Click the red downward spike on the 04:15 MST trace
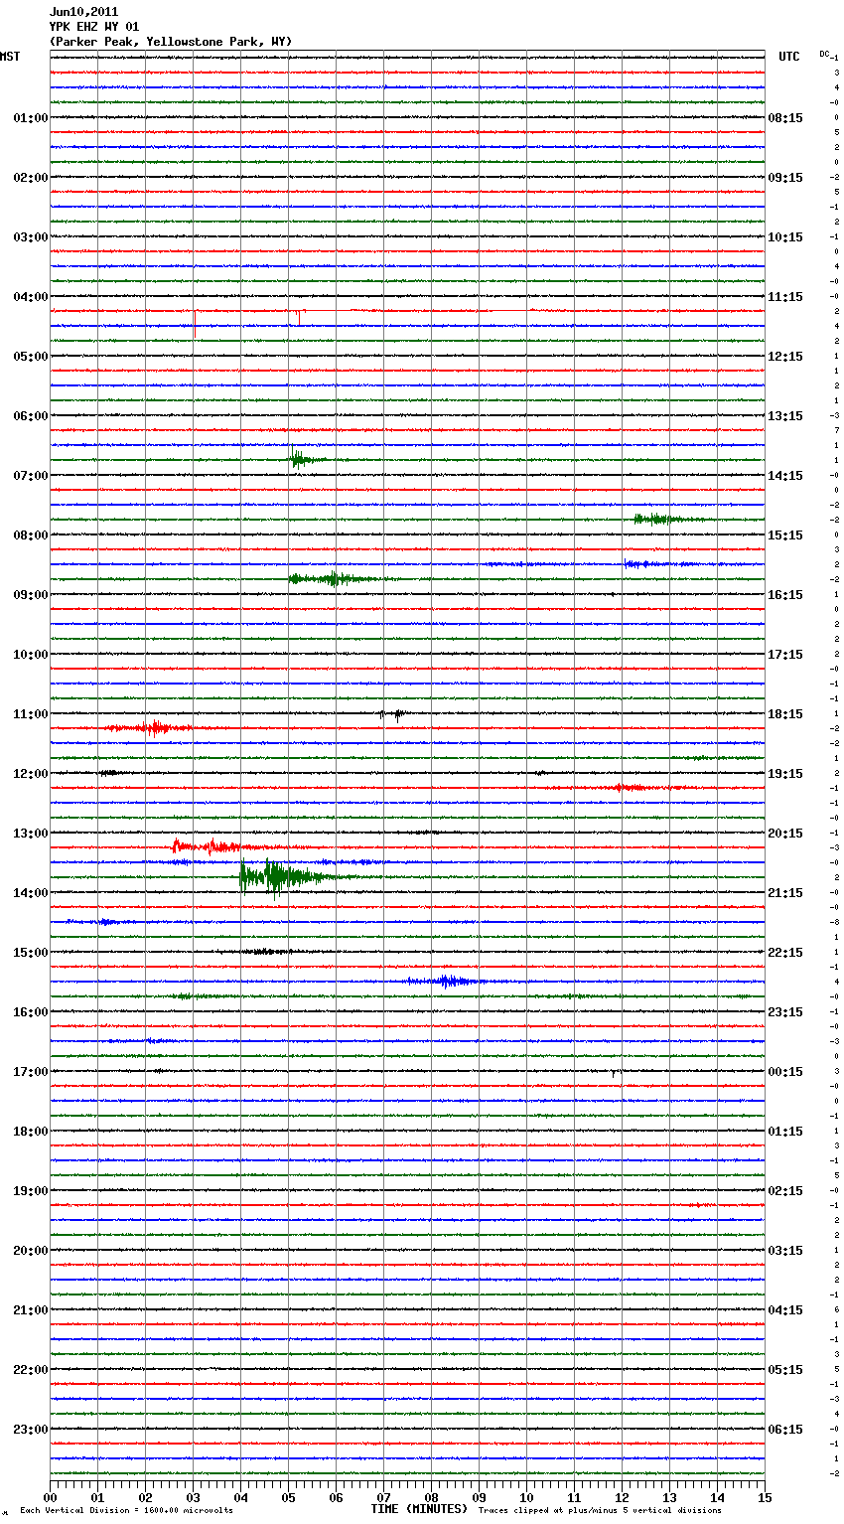The height and width of the screenshot is (1524, 844). coord(195,323)
